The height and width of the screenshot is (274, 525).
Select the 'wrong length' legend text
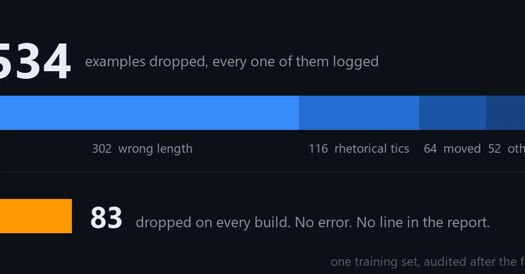[x=155, y=149]
